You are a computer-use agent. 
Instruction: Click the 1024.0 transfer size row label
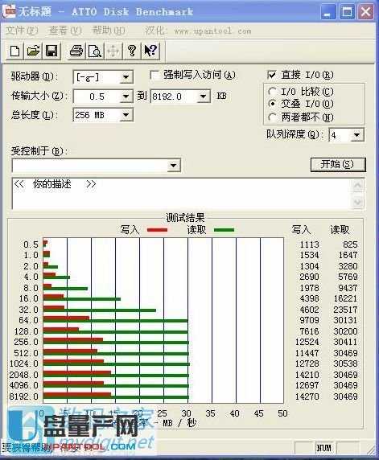click(24, 363)
